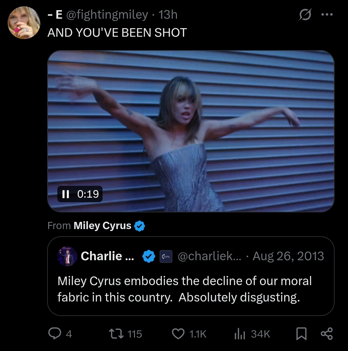Open the Grok explain-post icon
348x351 pixels.
[305, 15]
